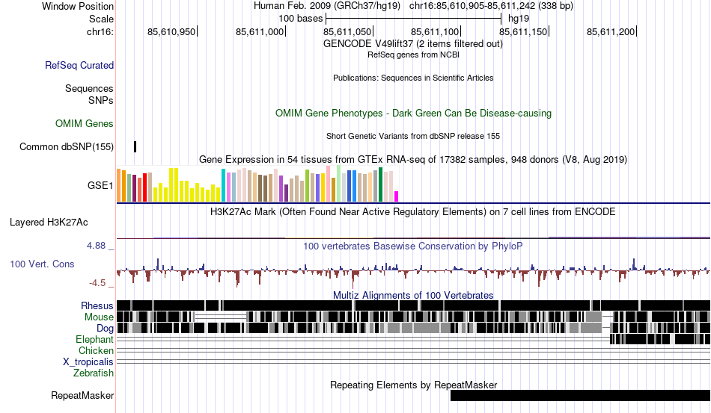Click the RefSeq Curated track label

pyautogui.click(x=79, y=65)
